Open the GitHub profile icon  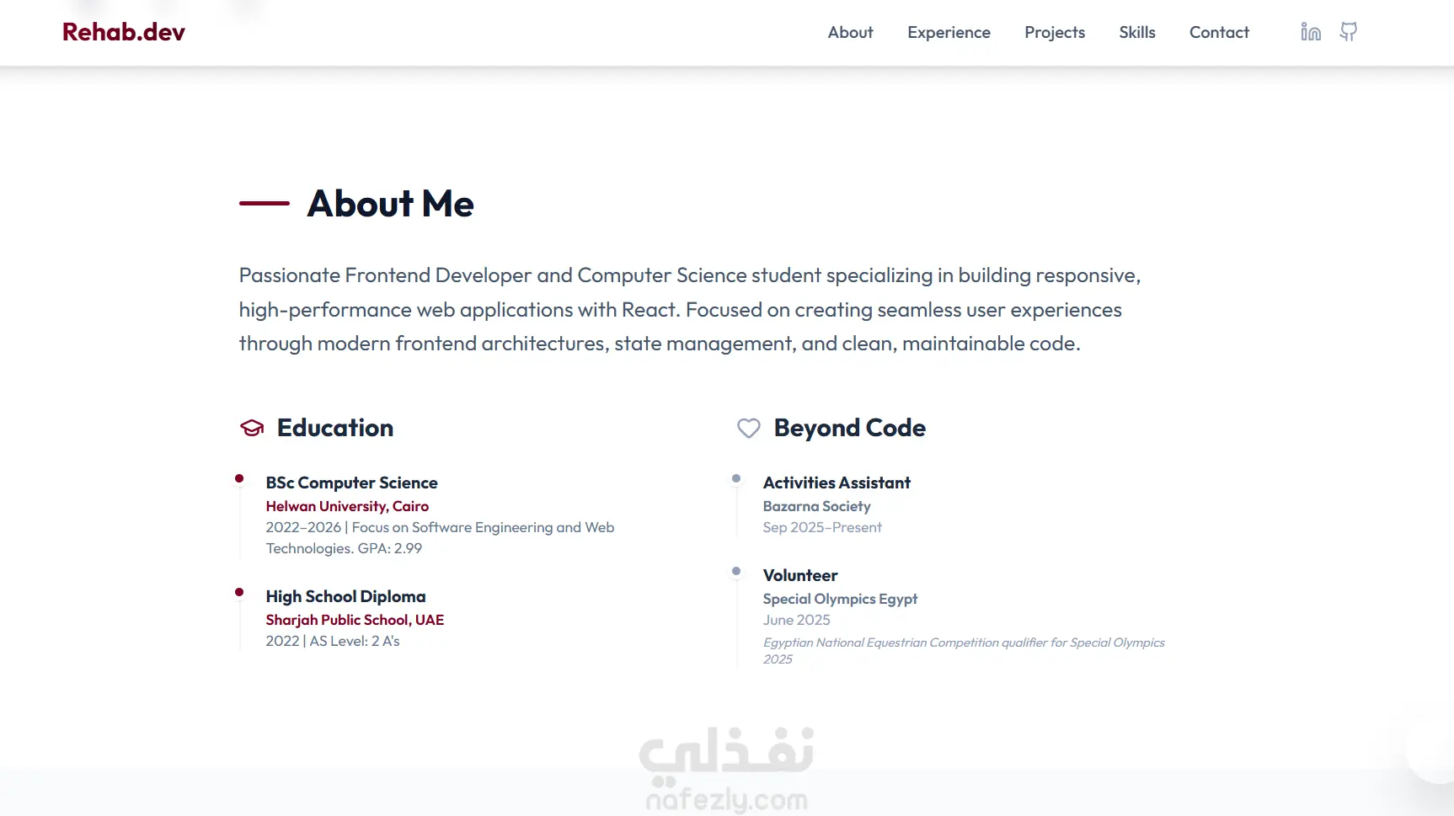click(x=1349, y=32)
